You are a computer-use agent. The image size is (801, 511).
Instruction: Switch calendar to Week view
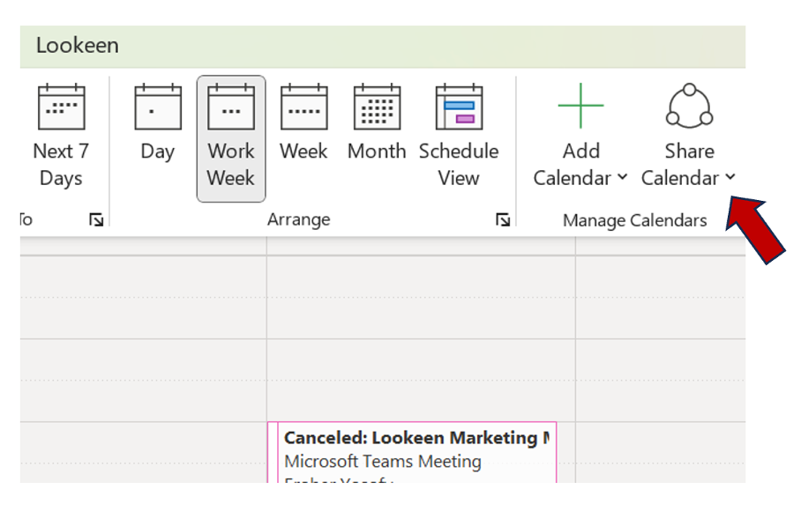303,108
